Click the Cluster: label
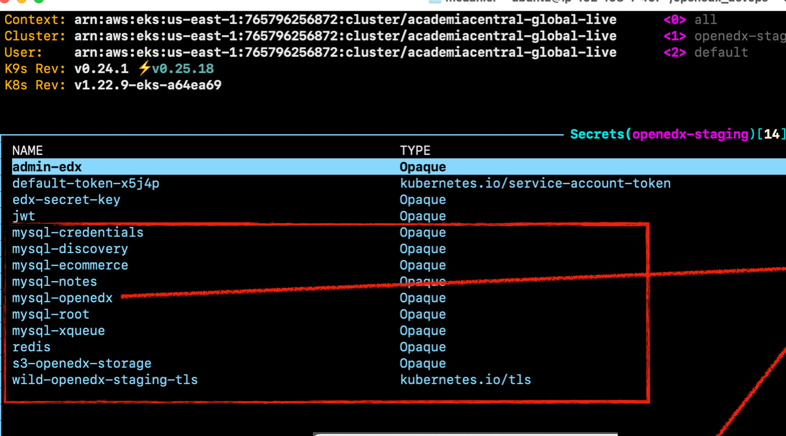786x436 pixels. pyautogui.click(x=35, y=36)
